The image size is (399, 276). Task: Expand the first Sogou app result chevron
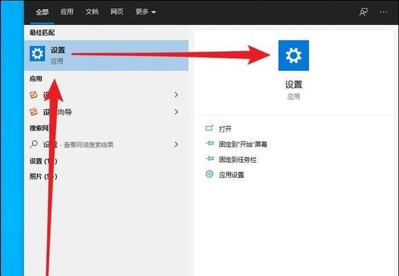[x=176, y=95]
